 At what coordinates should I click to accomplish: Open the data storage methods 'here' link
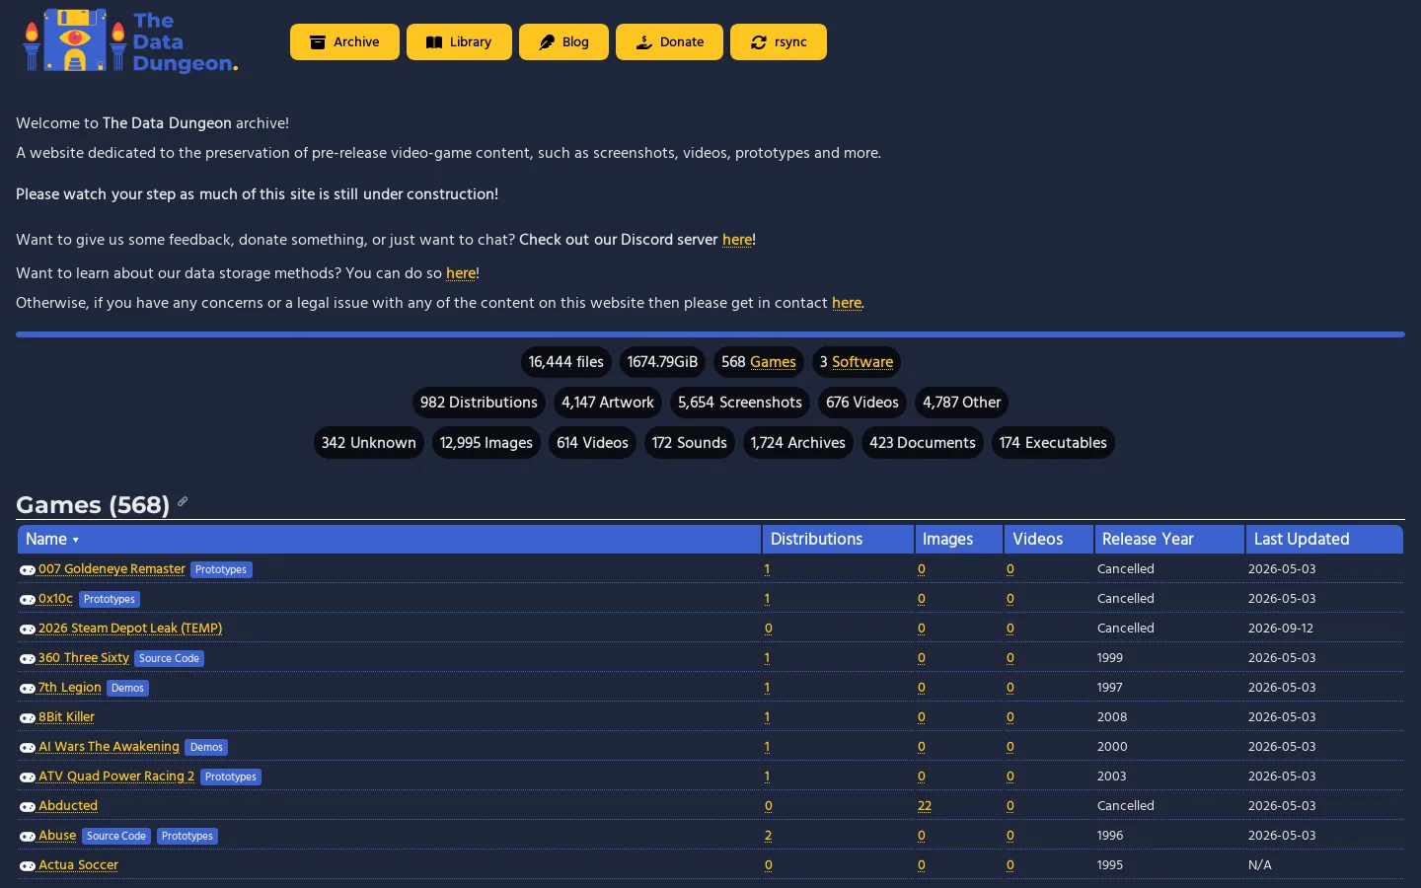pyautogui.click(x=461, y=273)
